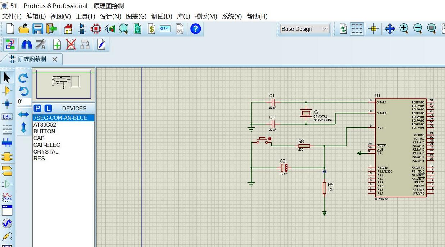Click the overview window thumbnail
The height and width of the screenshot is (247, 445).
[x=64, y=84]
